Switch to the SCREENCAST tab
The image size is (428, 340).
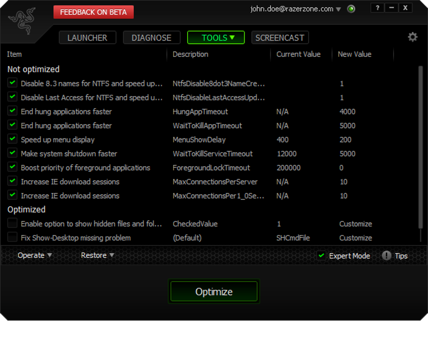pyautogui.click(x=280, y=38)
